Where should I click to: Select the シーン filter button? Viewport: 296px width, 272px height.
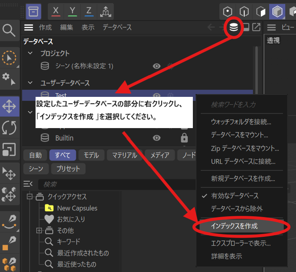36,169
